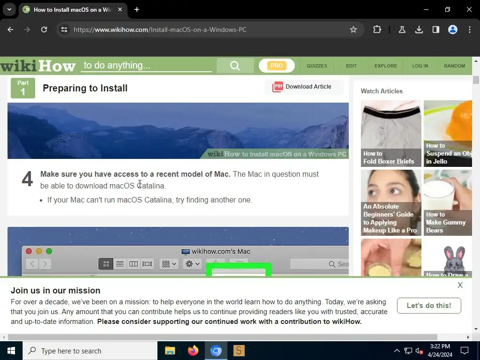Open Chrome downloads icon
Image resolution: width=480 pixels, height=360 pixels.
(x=419, y=30)
